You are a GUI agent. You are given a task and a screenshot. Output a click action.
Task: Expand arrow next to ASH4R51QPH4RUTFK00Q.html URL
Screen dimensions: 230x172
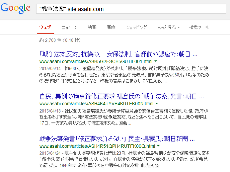pyautogui.click(x=158, y=146)
